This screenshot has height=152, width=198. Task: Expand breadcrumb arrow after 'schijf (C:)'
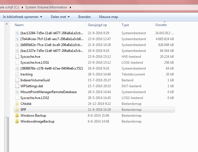click(22, 8)
